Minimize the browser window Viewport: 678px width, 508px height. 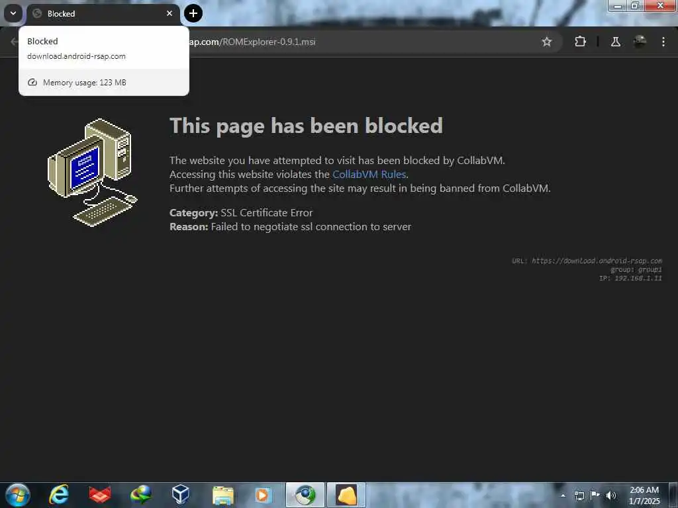[618, 5]
